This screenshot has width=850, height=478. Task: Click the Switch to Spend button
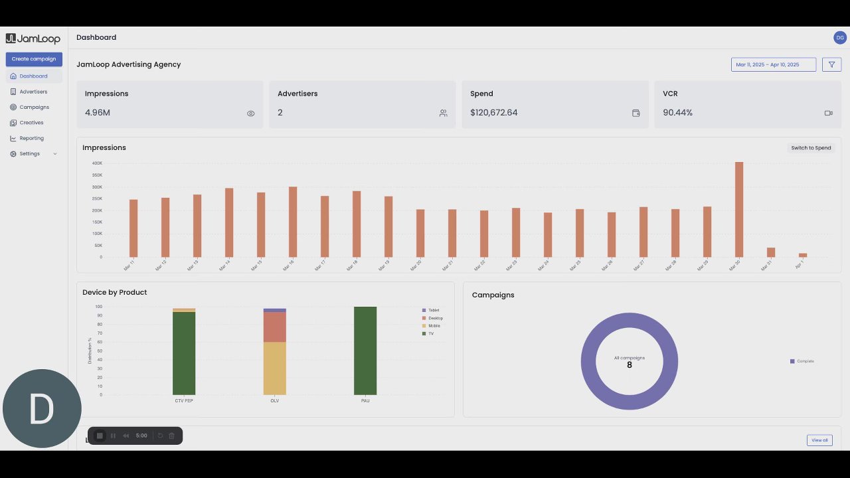[811, 148]
